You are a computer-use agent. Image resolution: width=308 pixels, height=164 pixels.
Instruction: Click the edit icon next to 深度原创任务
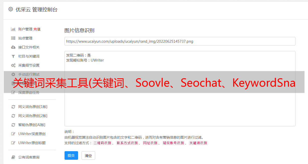13,92
